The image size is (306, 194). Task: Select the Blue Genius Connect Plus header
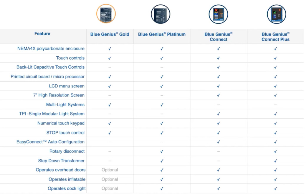pos(275,37)
